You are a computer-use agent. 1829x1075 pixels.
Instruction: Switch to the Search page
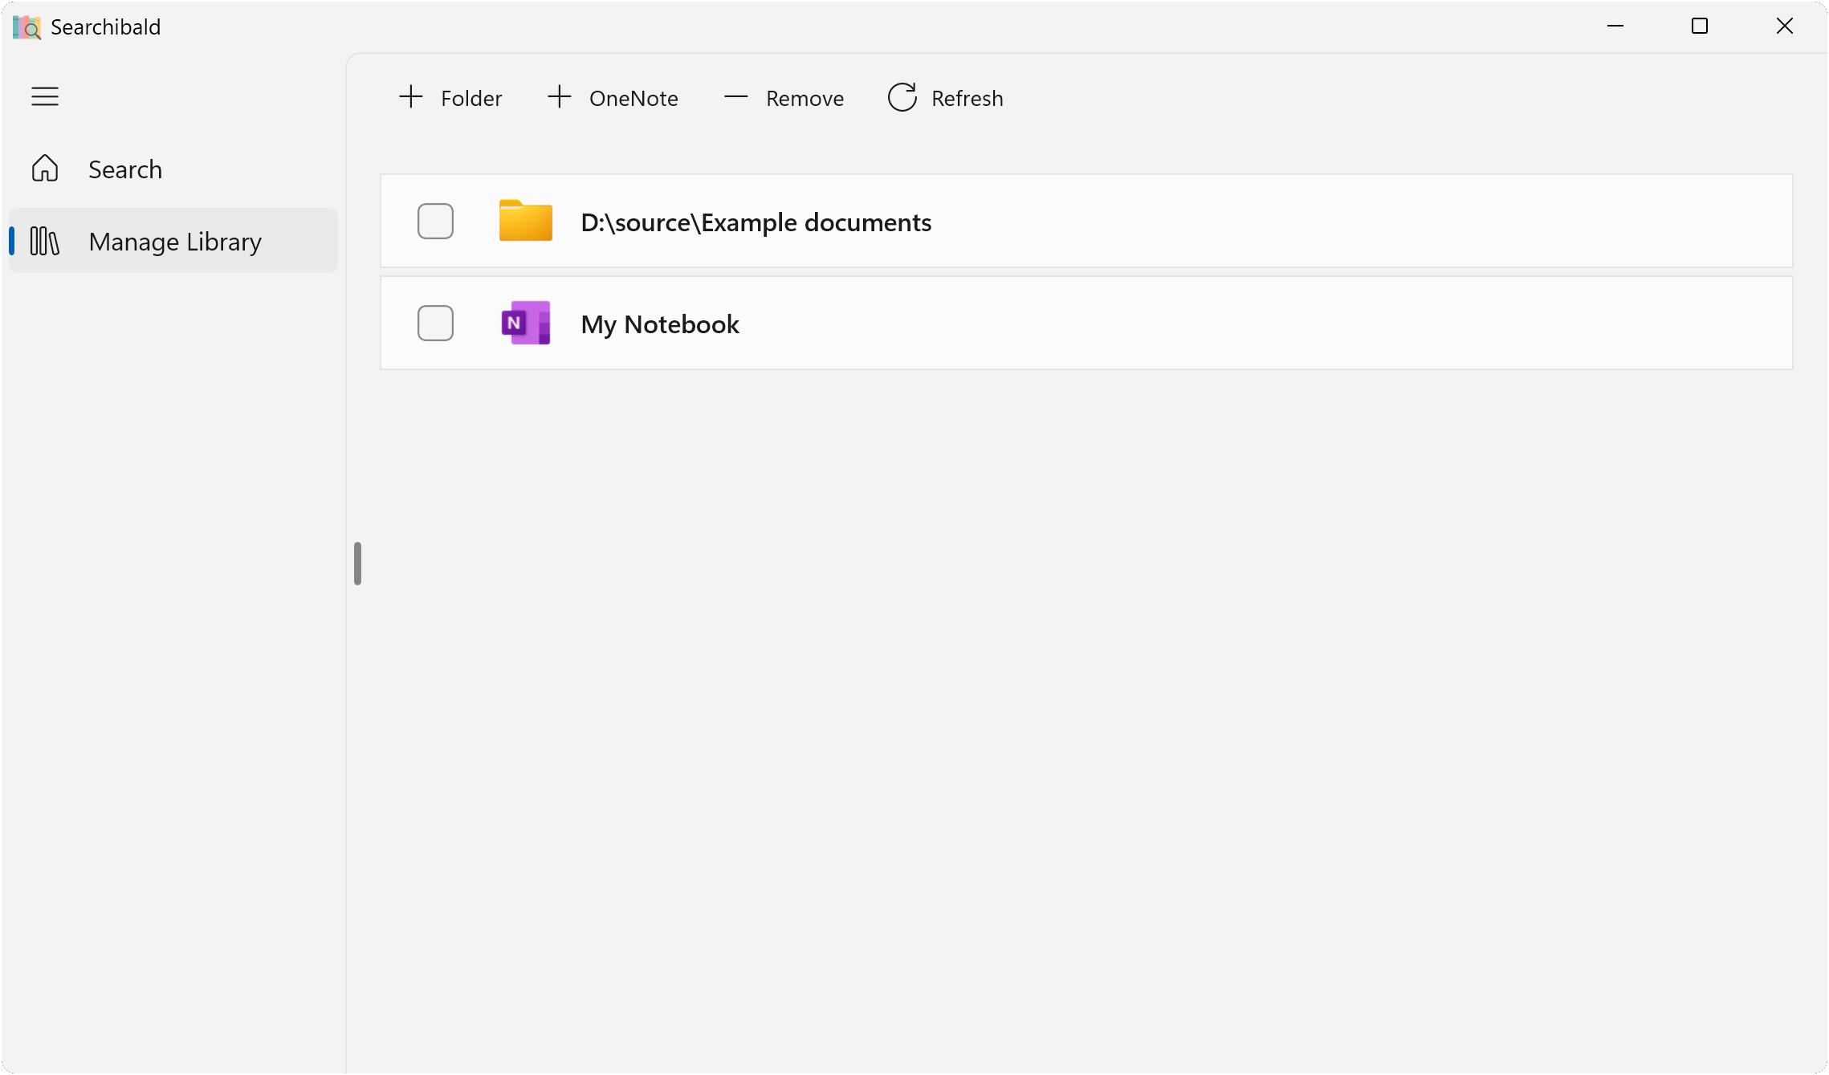125,169
